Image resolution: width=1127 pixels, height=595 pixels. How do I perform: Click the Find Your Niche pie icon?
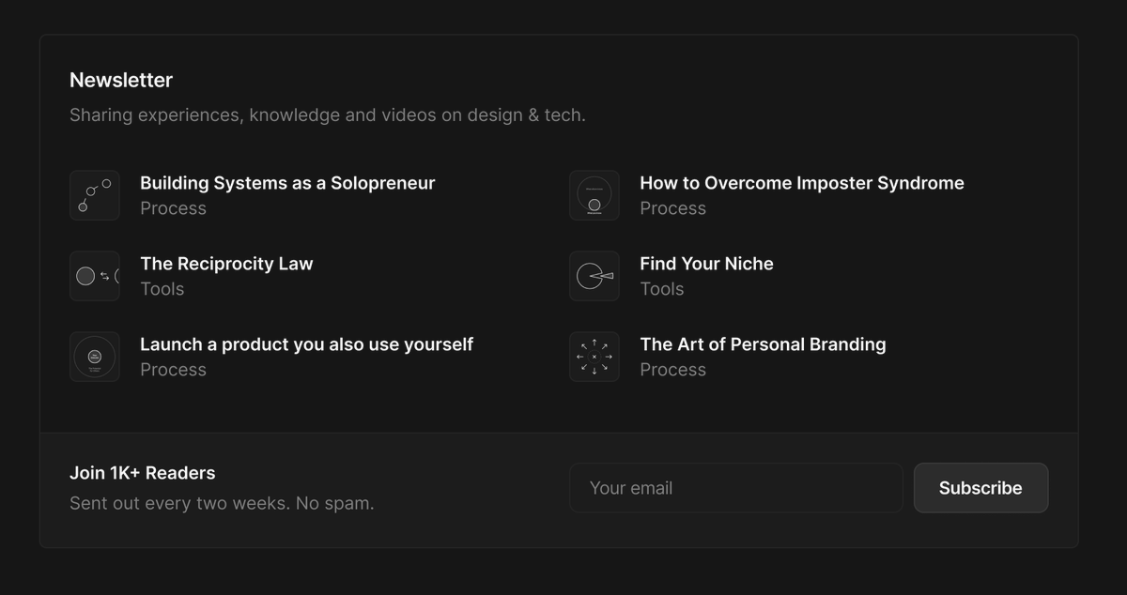point(594,276)
